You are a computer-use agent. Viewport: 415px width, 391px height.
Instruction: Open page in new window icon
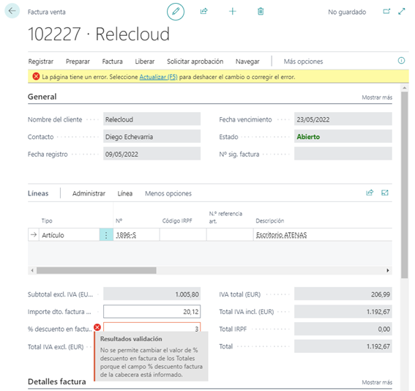click(386, 12)
